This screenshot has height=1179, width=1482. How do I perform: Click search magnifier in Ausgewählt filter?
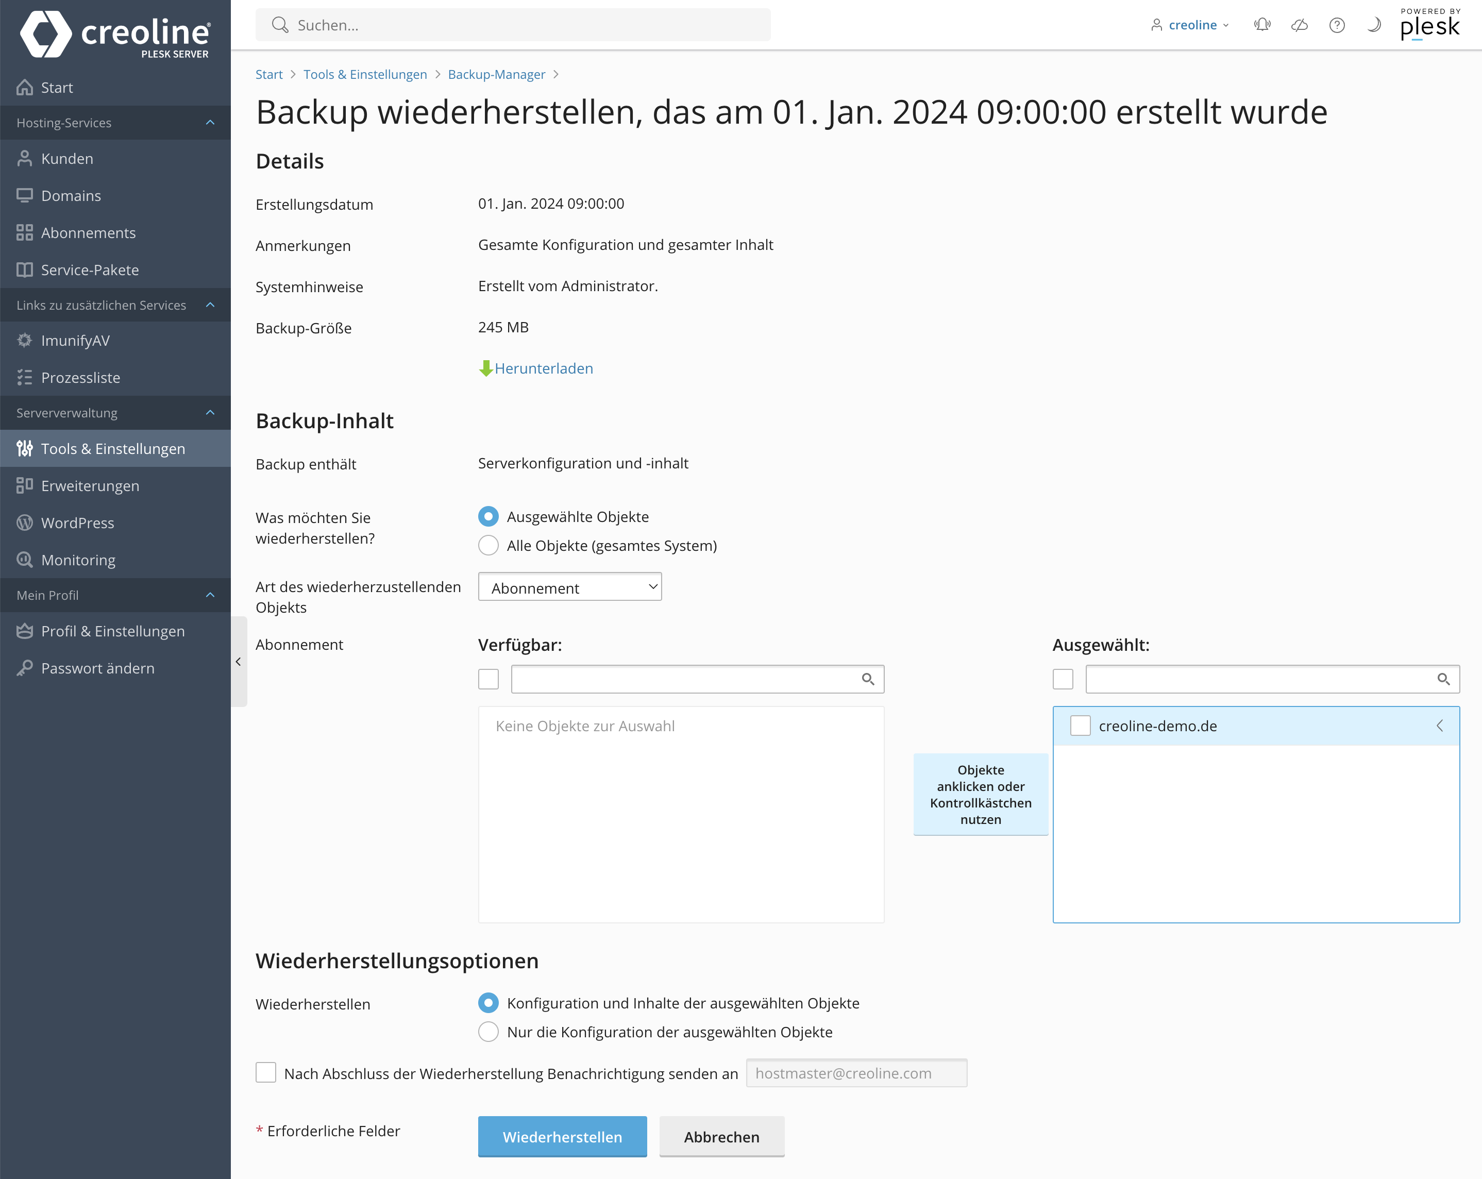point(1443,679)
